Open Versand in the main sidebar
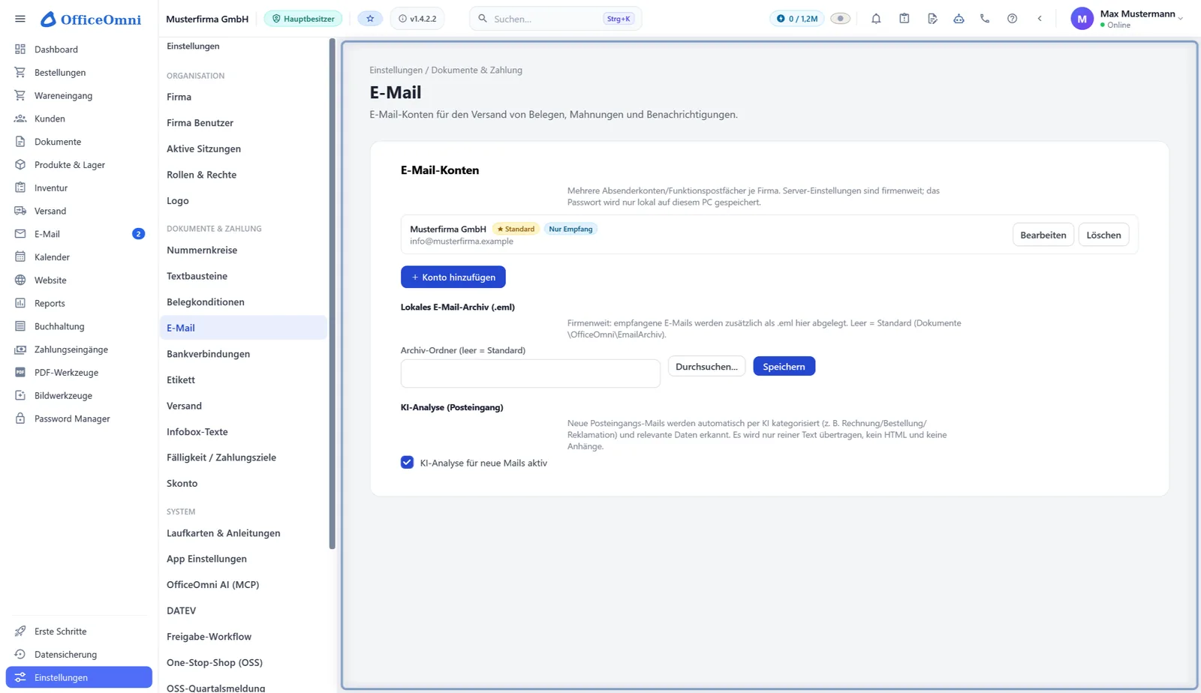1201x693 pixels. click(79, 211)
